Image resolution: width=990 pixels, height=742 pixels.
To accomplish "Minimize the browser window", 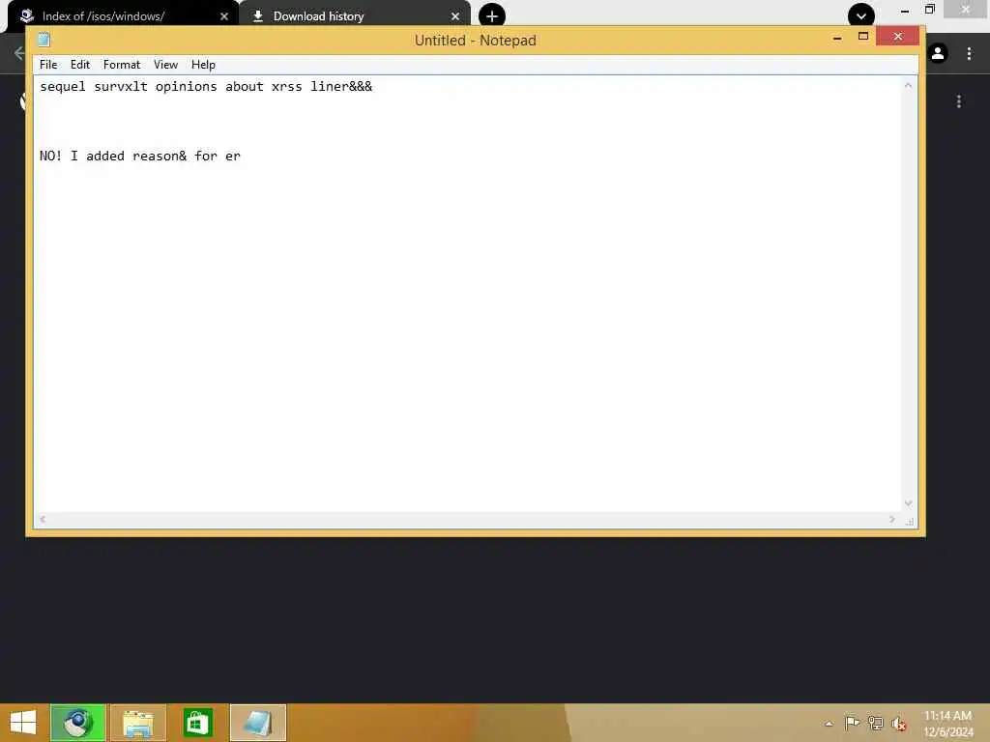I will 904,11.
